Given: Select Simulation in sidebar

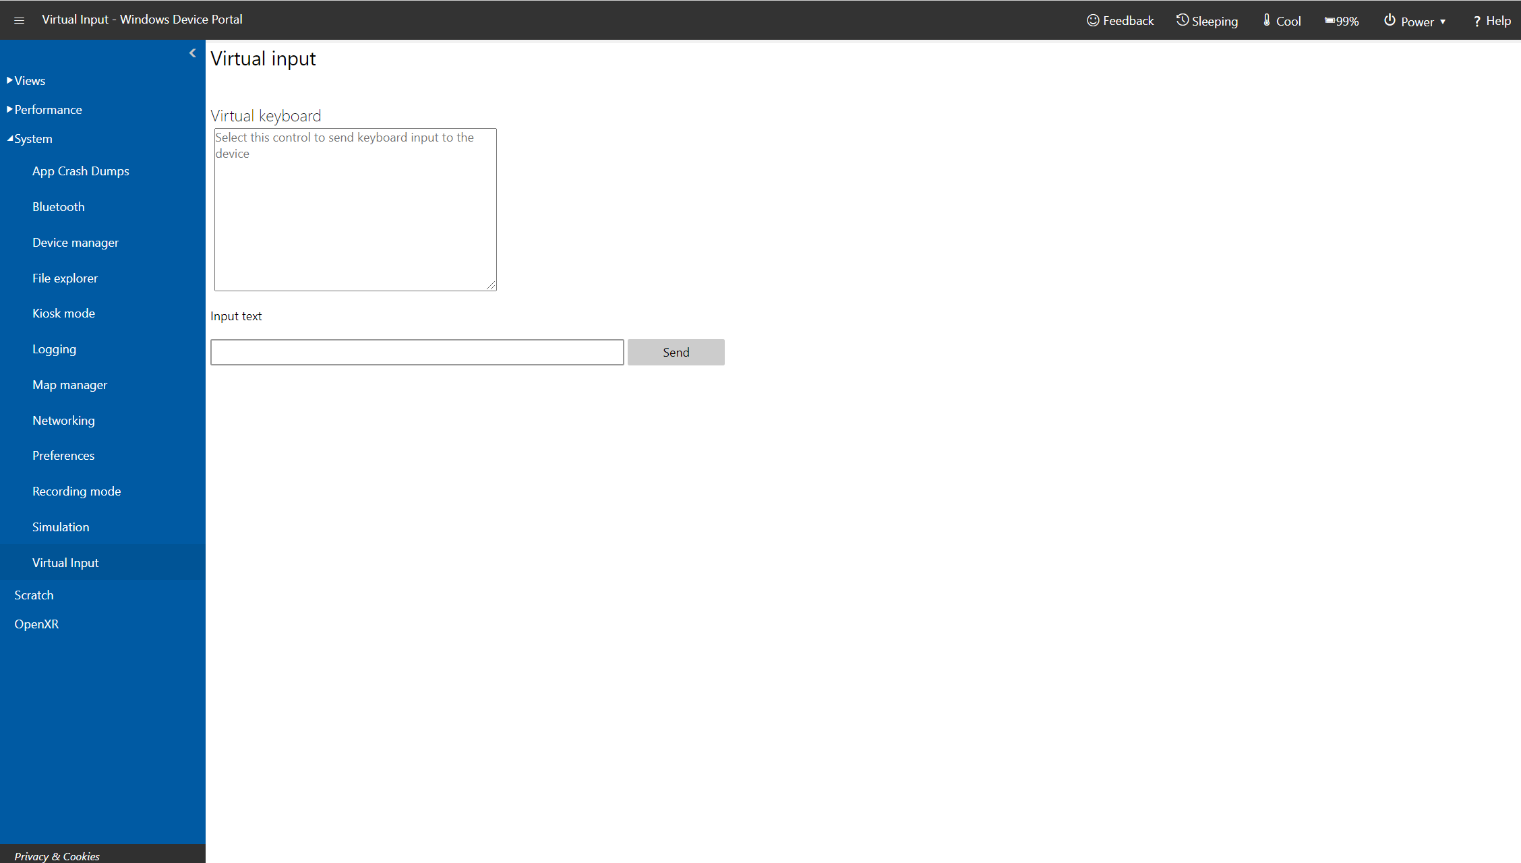Looking at the screenshot, I should [61, 527].
